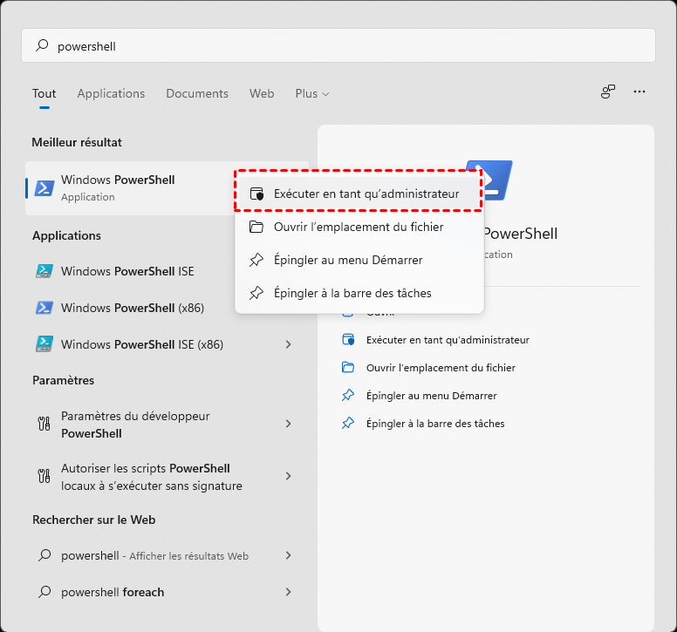Open Autoriser les scripts PowerShell setting

[x=152, y=477]
